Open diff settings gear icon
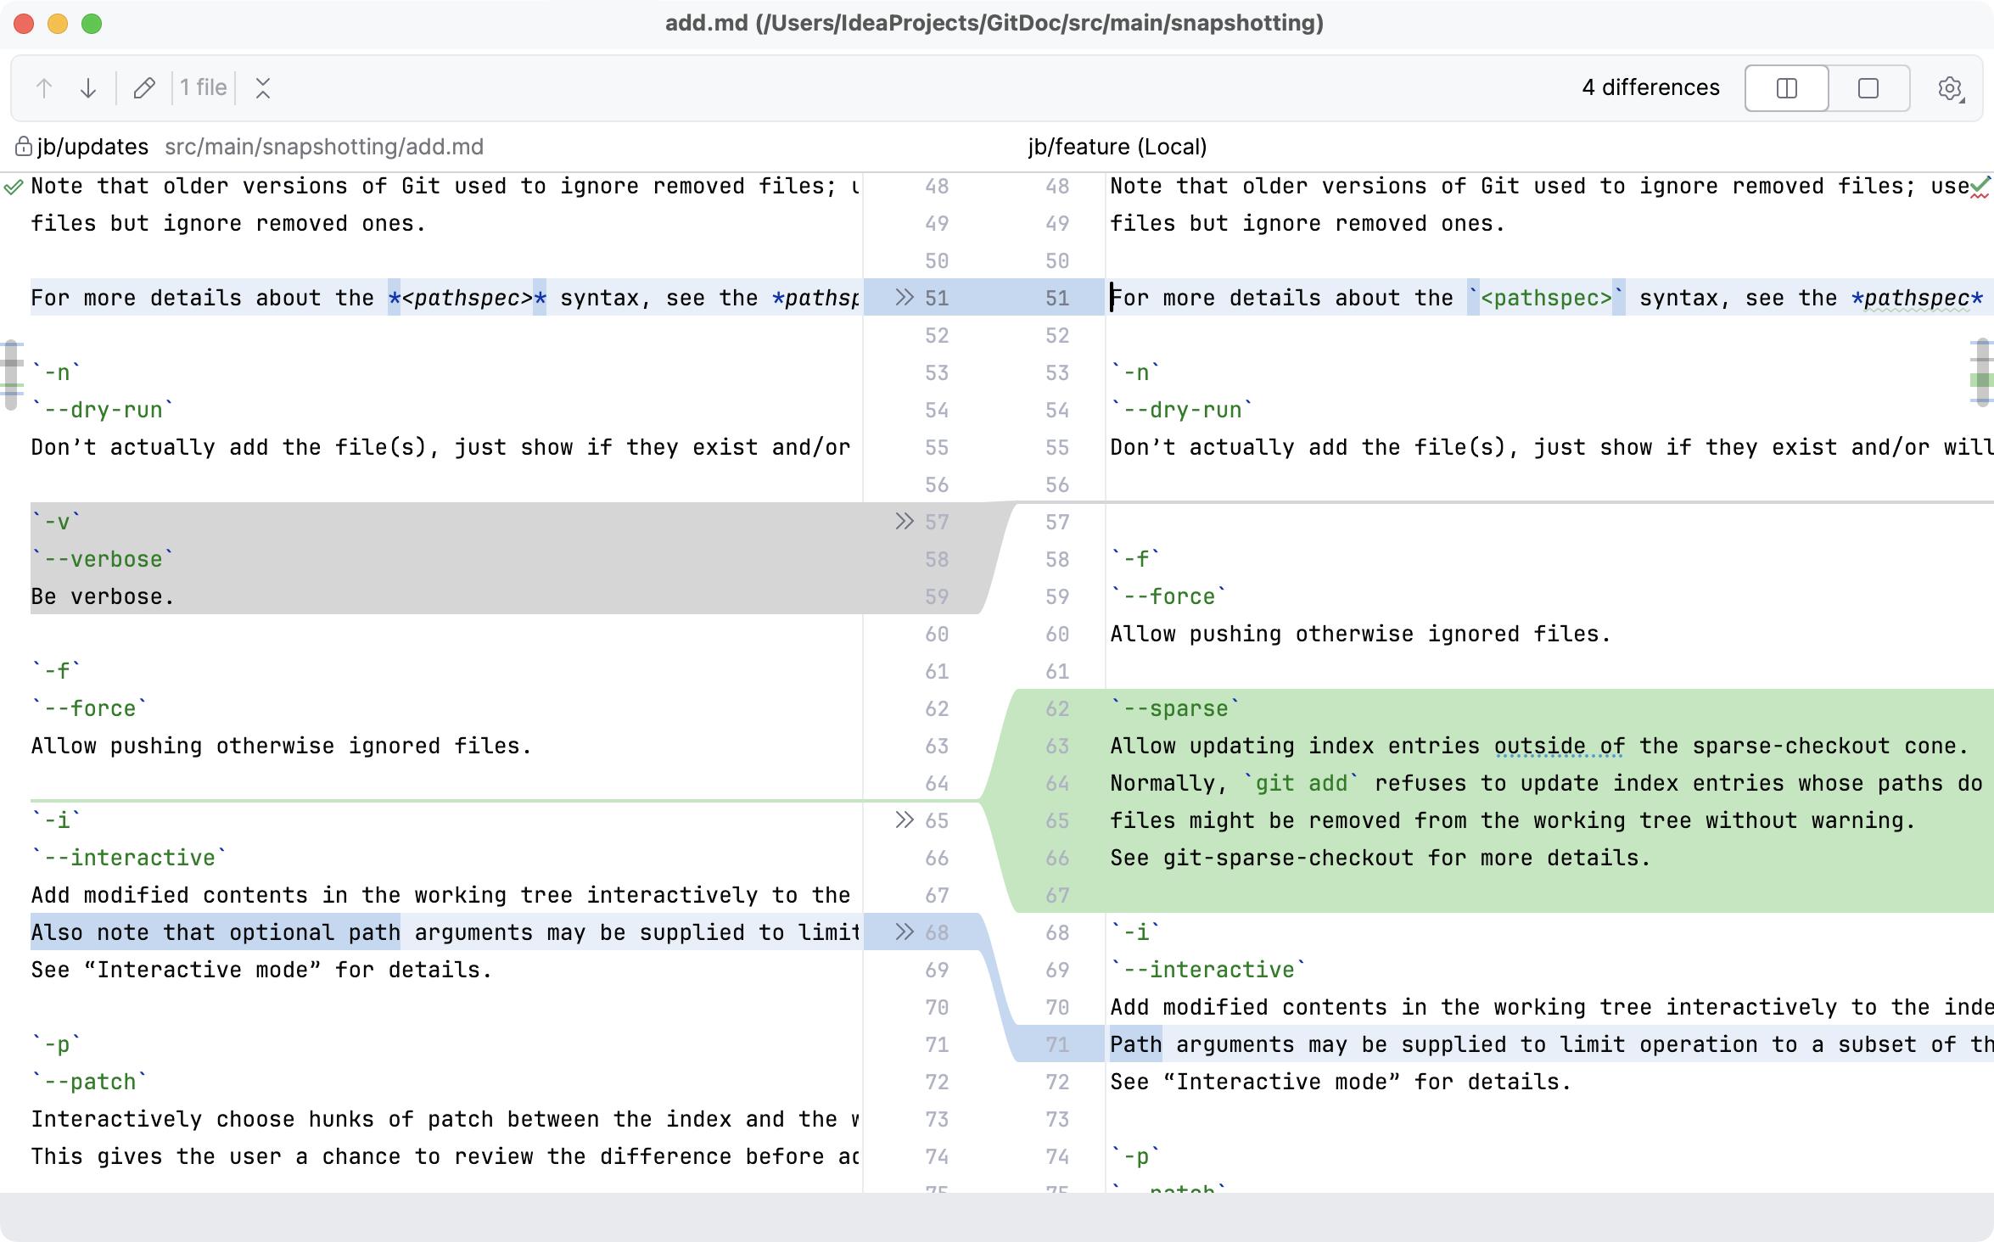This screenshot has height=1242, width=1994. tap(1950, 88)
